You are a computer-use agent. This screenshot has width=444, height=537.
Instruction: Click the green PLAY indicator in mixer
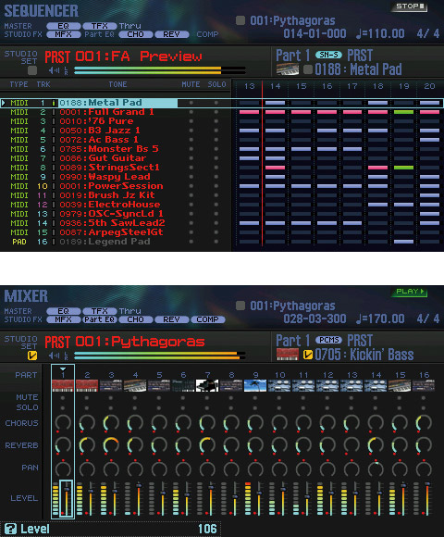(x=409, y=292)
